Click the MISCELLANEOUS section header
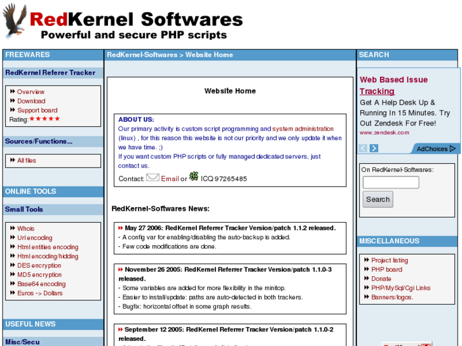Viewport: 462px width, 346px height. click(389, 241)
